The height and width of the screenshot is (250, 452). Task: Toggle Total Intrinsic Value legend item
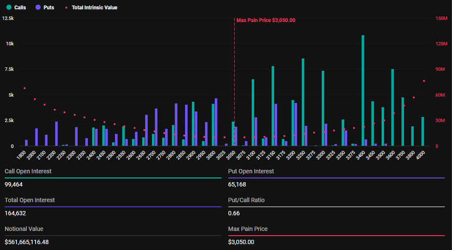[x=94, y=8]
